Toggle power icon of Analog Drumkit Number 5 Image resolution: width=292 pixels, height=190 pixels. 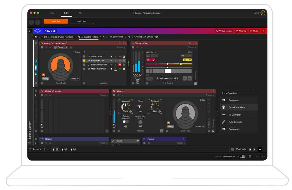42,43
